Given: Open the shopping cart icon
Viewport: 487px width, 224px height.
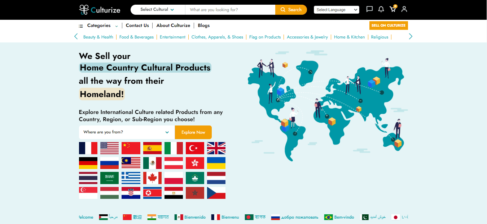Looking at the screenshot, I should click(392, 9).
